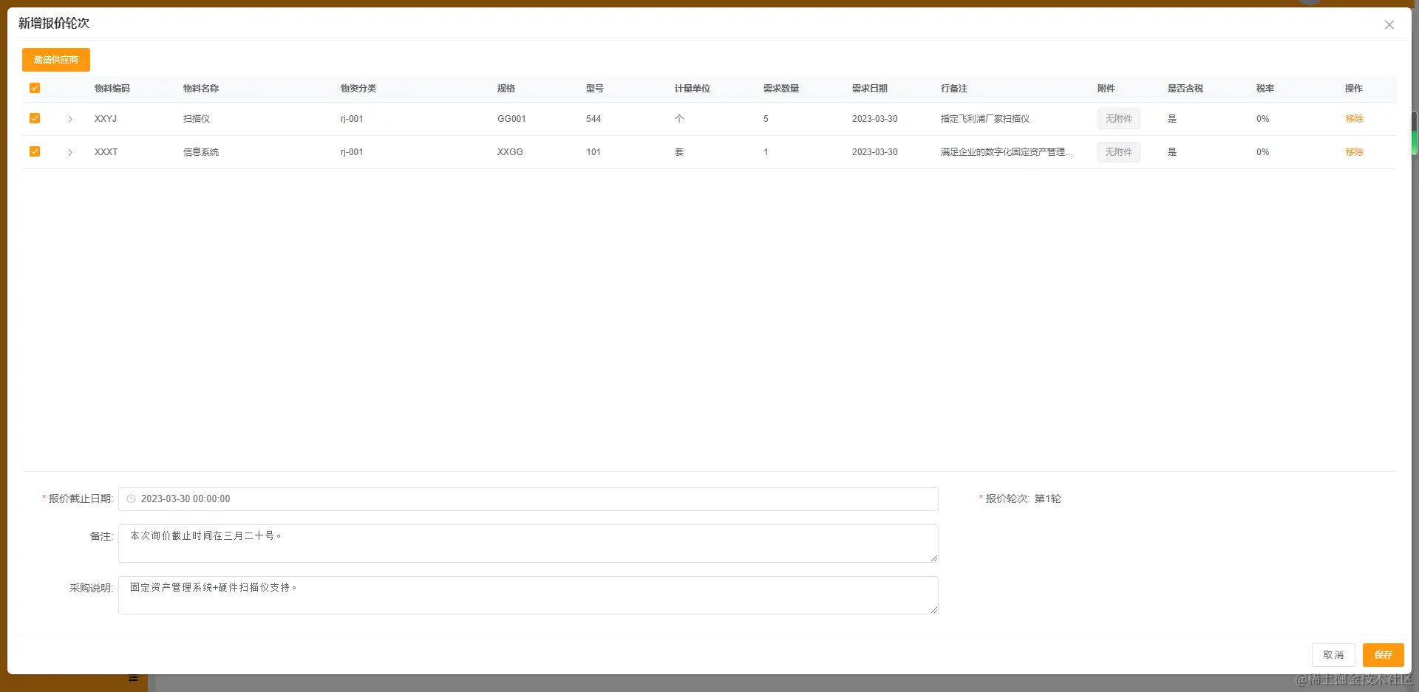Click the 物料编码 column header

coord(112,89)
